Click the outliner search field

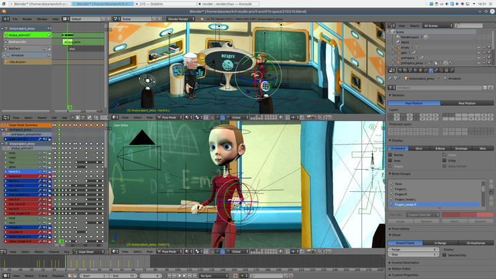(x=469, y=25)
